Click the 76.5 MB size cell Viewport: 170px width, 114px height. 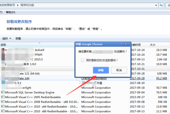(161, 92)
